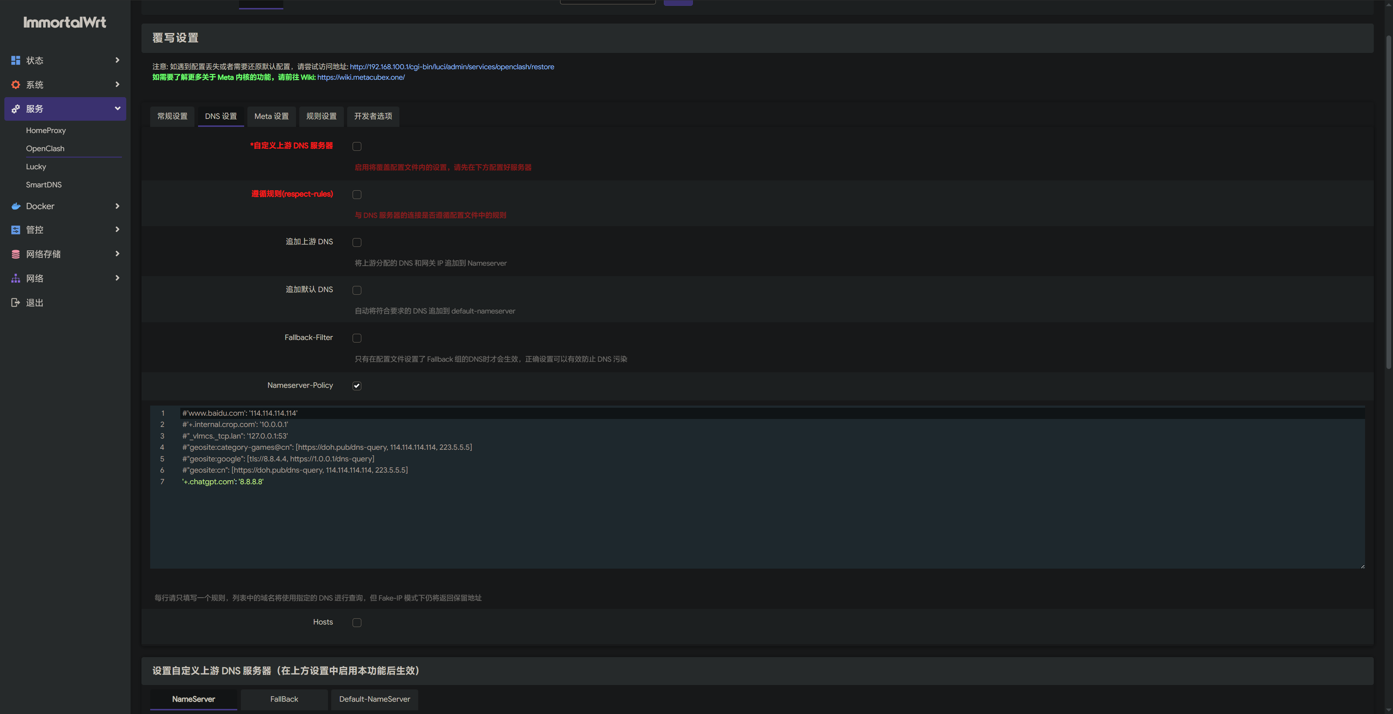Click into the Nameserver-Policy rules text editor
1393x714 pixels.
(757, 519)
